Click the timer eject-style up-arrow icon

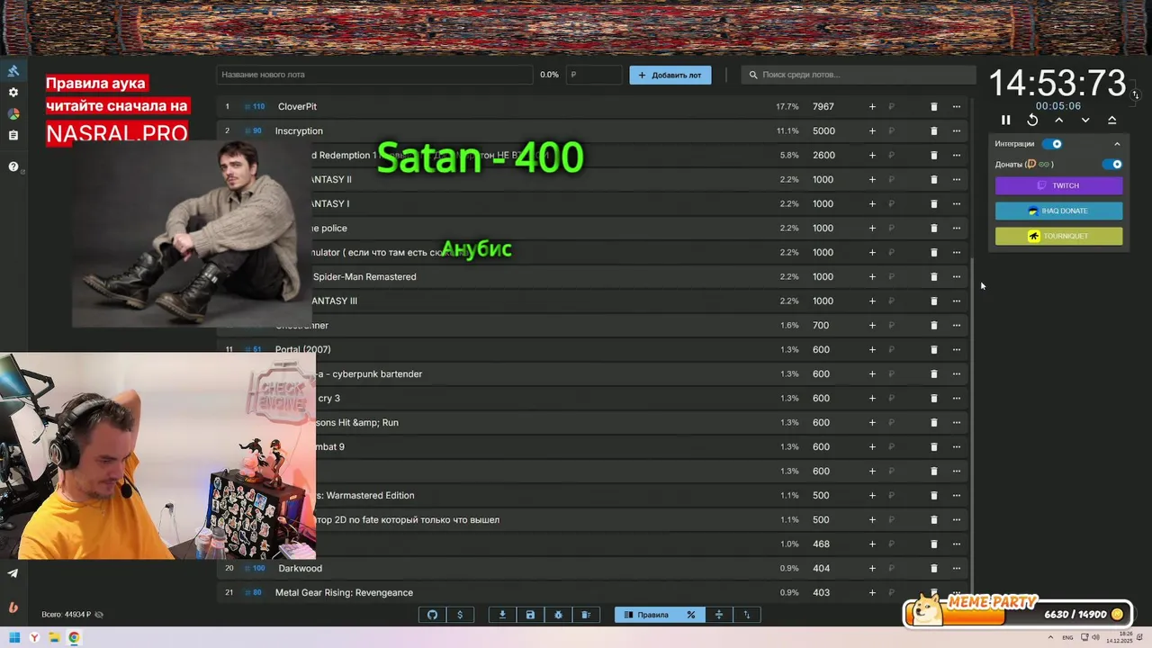[1111, 120]
